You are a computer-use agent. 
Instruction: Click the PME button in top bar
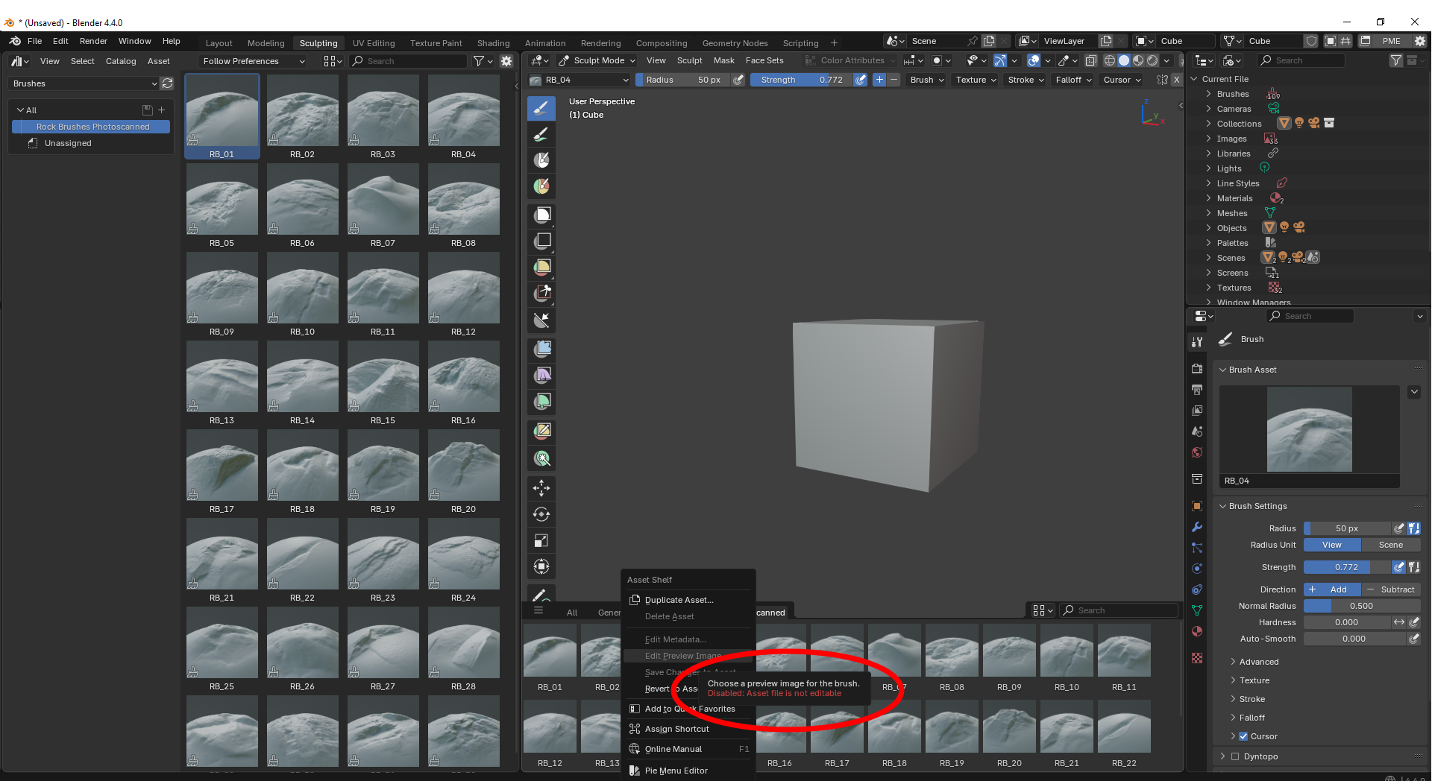pyautogui.click(x=1390, y=41)
